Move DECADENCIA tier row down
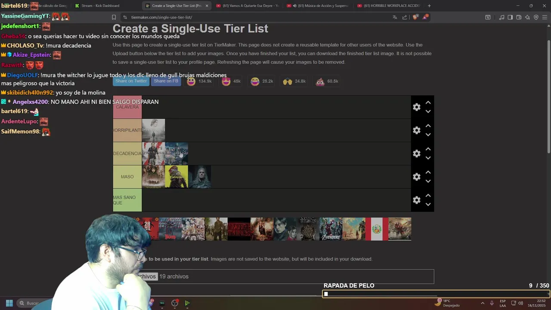The height and width of the screenshot is (310, 551). 428,158
